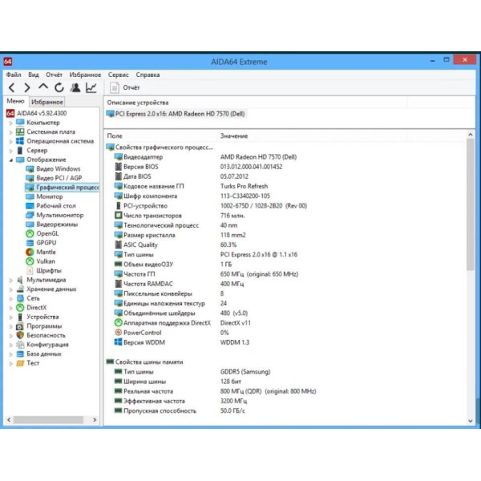Expand the Сервер tree node

pos(11,151)
